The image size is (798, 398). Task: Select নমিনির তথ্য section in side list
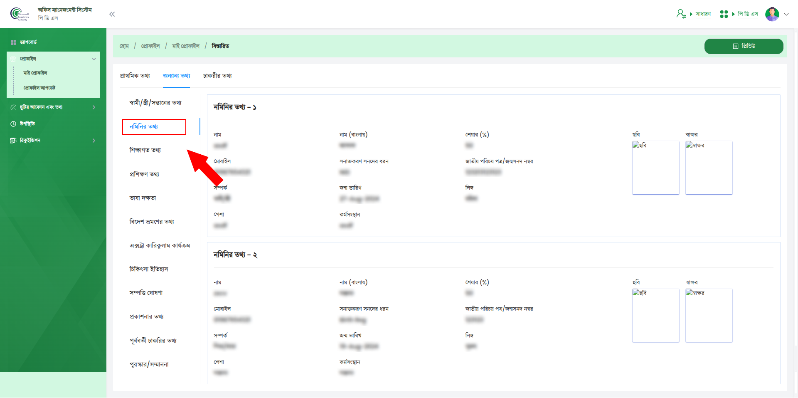pyautogui.click(x=144, y=126)
